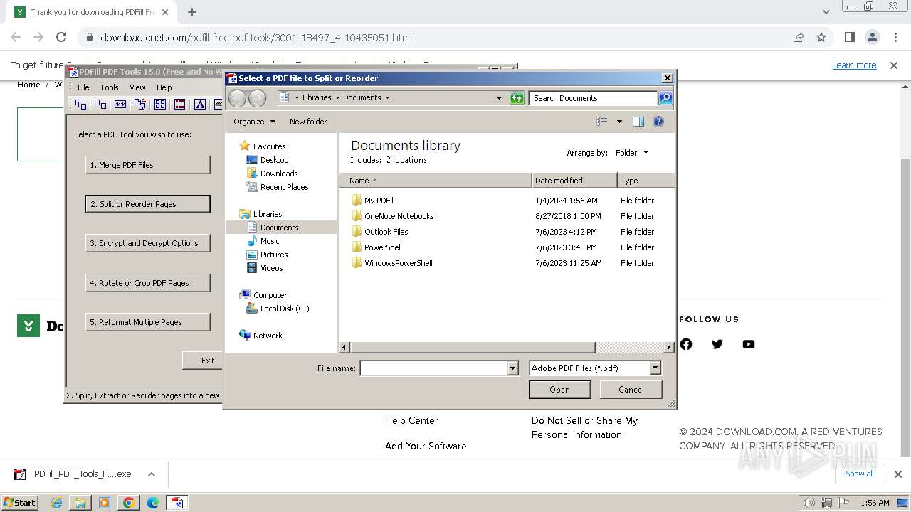Open Chrome side panel icon
911x512 pixels.
(850, 38)
